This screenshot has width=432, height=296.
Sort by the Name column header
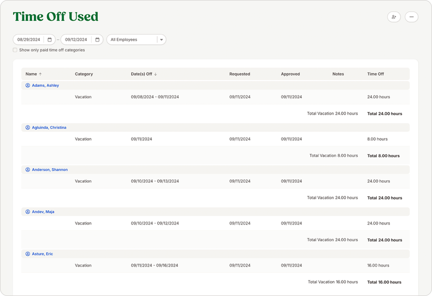[31, 74]
